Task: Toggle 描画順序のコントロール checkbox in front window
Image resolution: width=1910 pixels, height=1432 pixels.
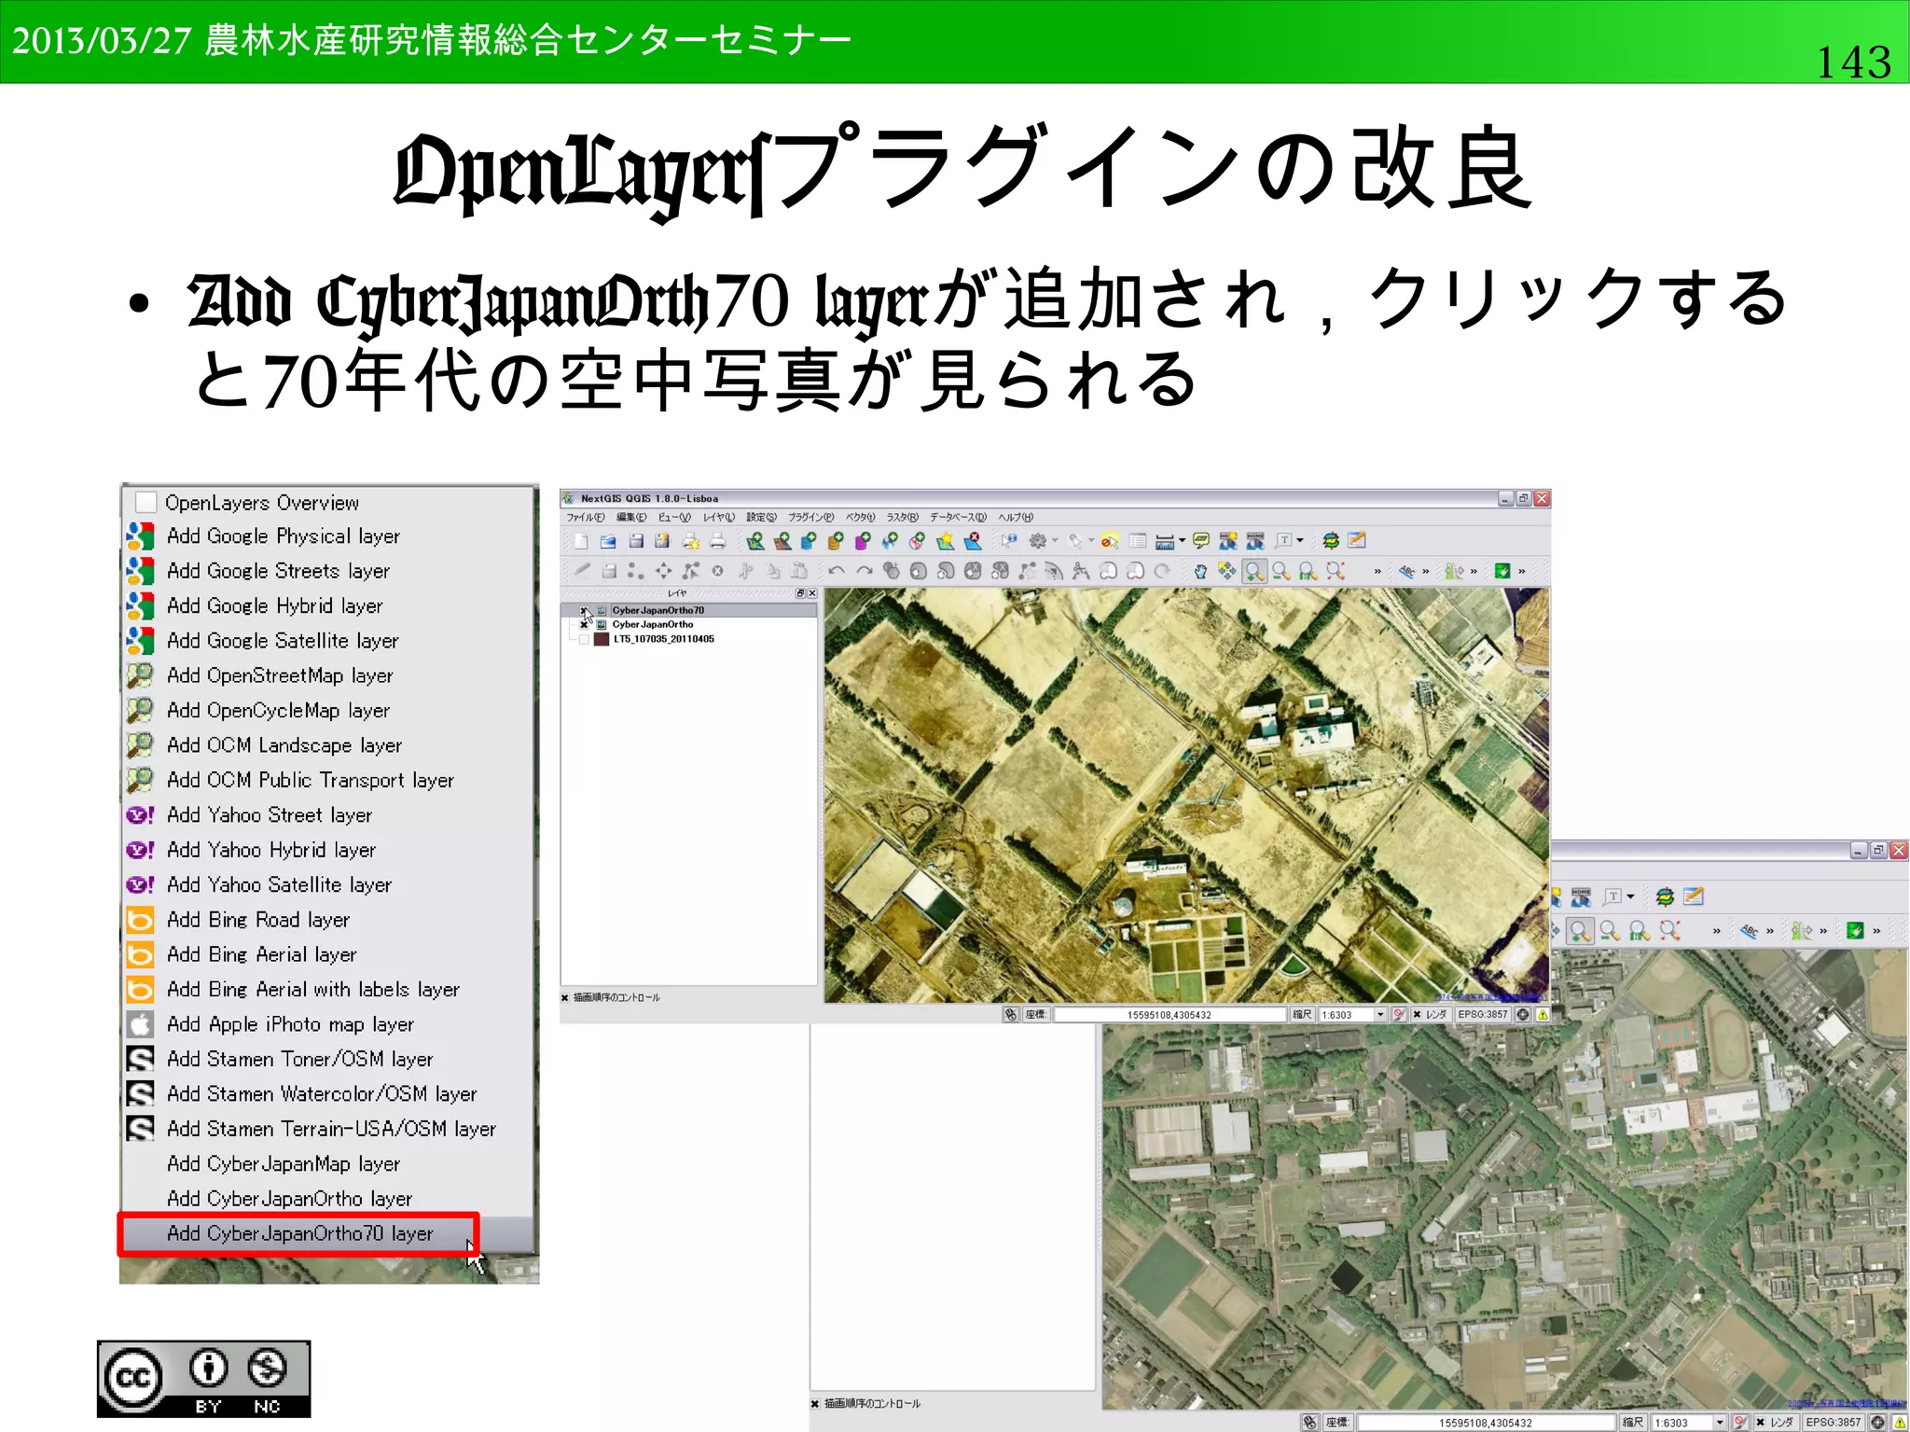Action: click(x=565, y=997)
